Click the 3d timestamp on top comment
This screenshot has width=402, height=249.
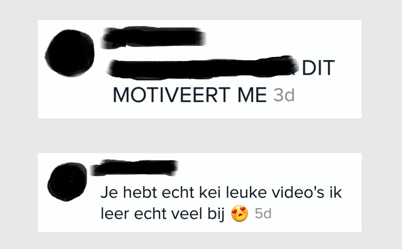[284, 95]
